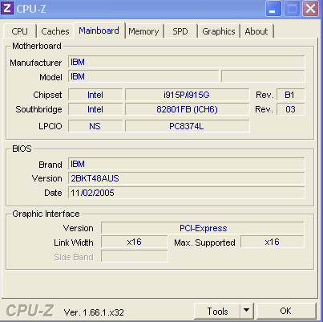The image size is (323, 322).
Task: Click the Max. Supported label
Action: (x=204, y=243)
